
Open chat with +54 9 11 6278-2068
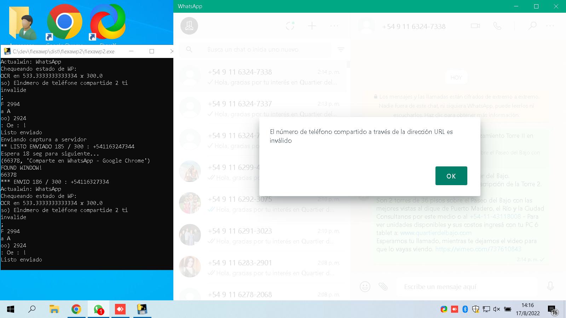(260, 294)
